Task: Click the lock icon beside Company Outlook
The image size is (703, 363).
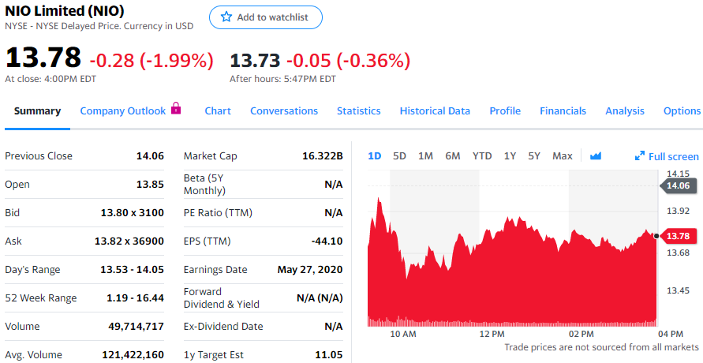Action: click(x=176, y=109)
